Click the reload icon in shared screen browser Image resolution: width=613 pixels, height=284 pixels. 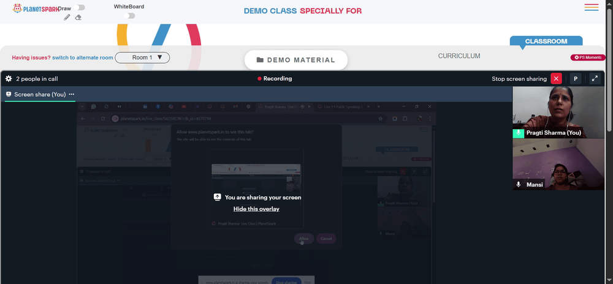tap(103, 119)
